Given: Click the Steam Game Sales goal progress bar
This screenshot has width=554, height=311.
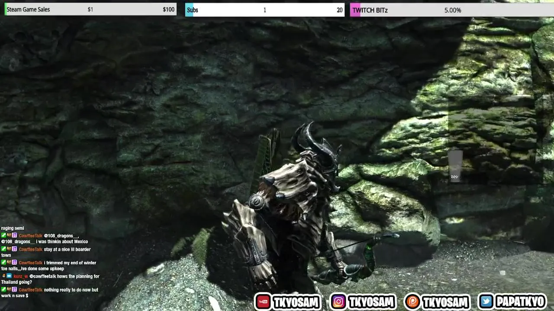Looking at the screenshot, I should [90, 10].
